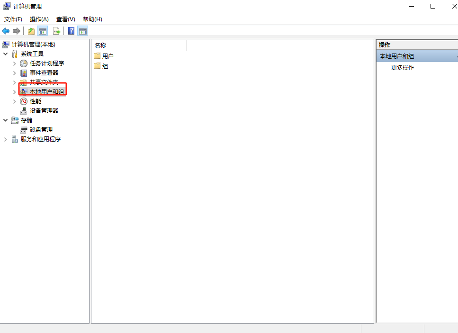Open the 帮助(H) menu

[92, 19]
